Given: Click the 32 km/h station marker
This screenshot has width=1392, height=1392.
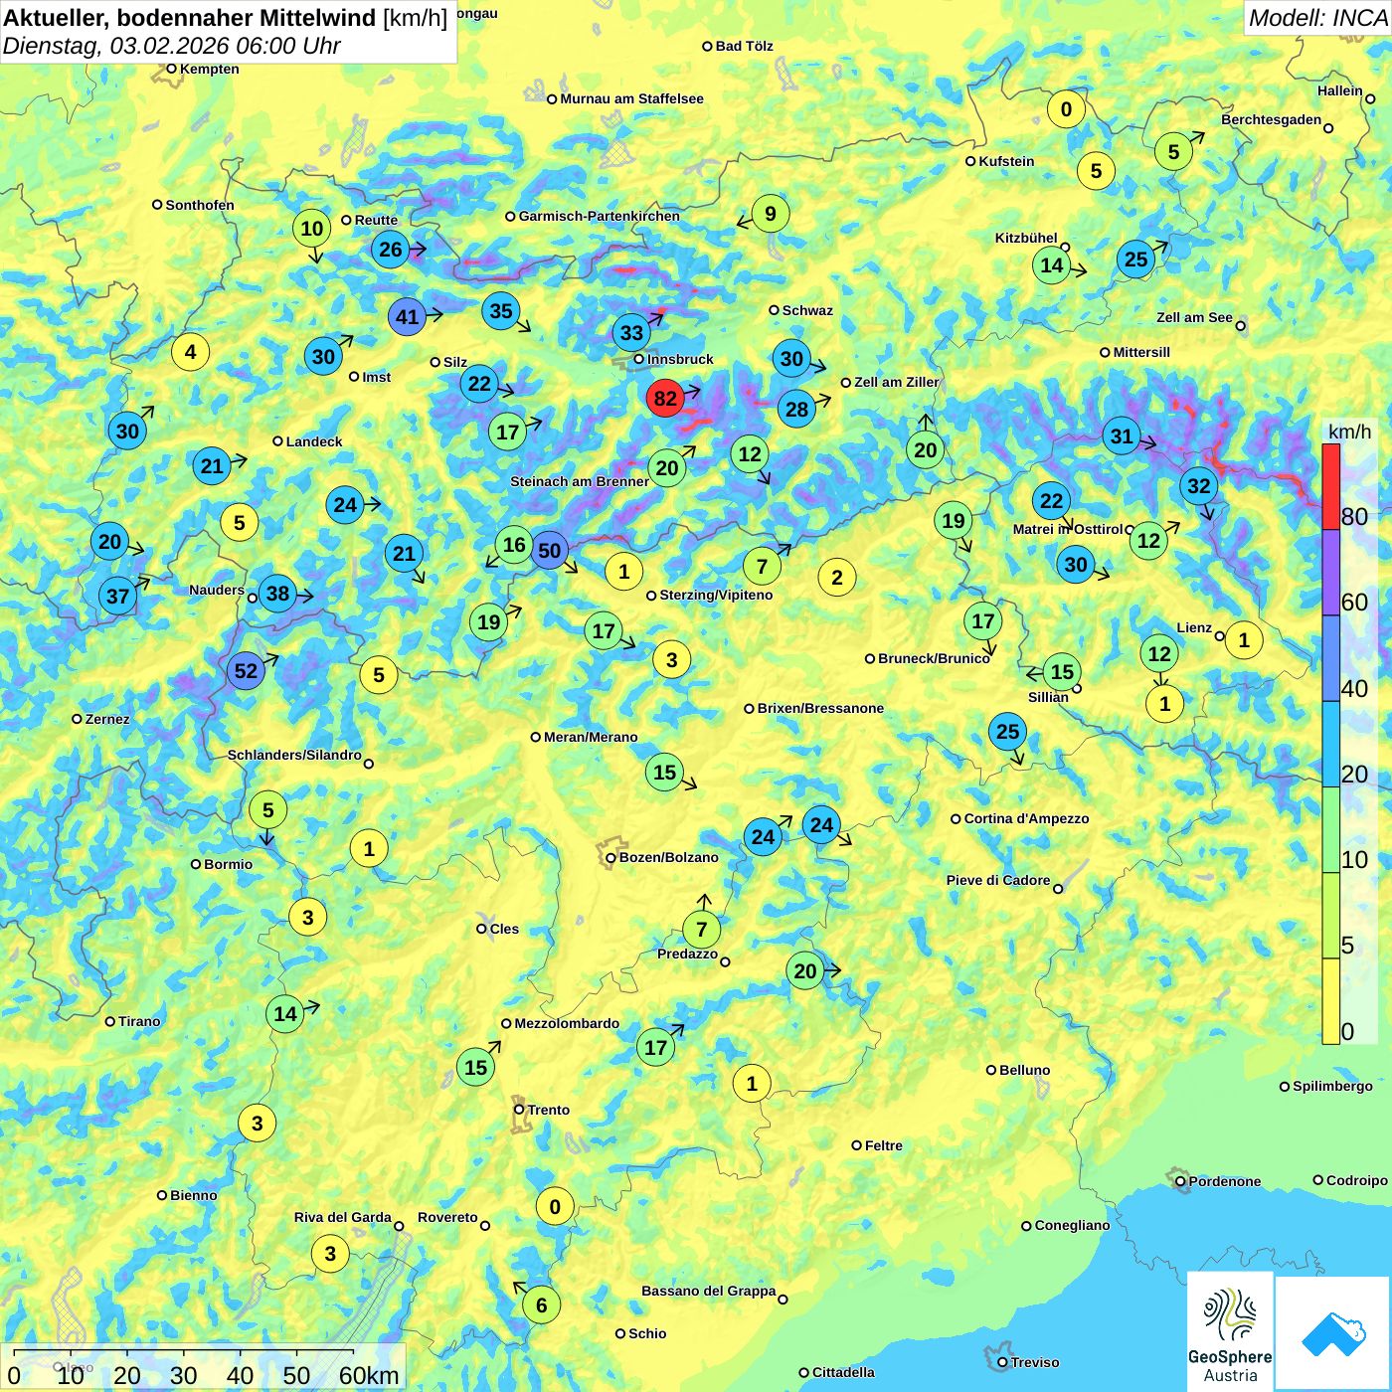Looking at the screenshot, I should tap(1199, 485).
